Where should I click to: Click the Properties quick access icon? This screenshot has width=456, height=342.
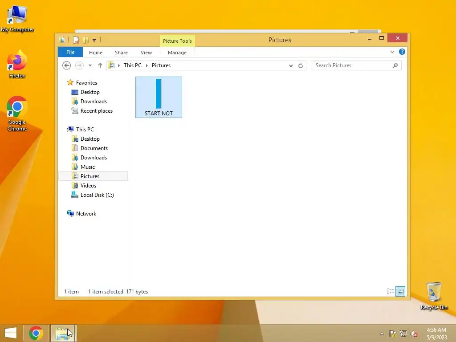click(x=76, y=40)
